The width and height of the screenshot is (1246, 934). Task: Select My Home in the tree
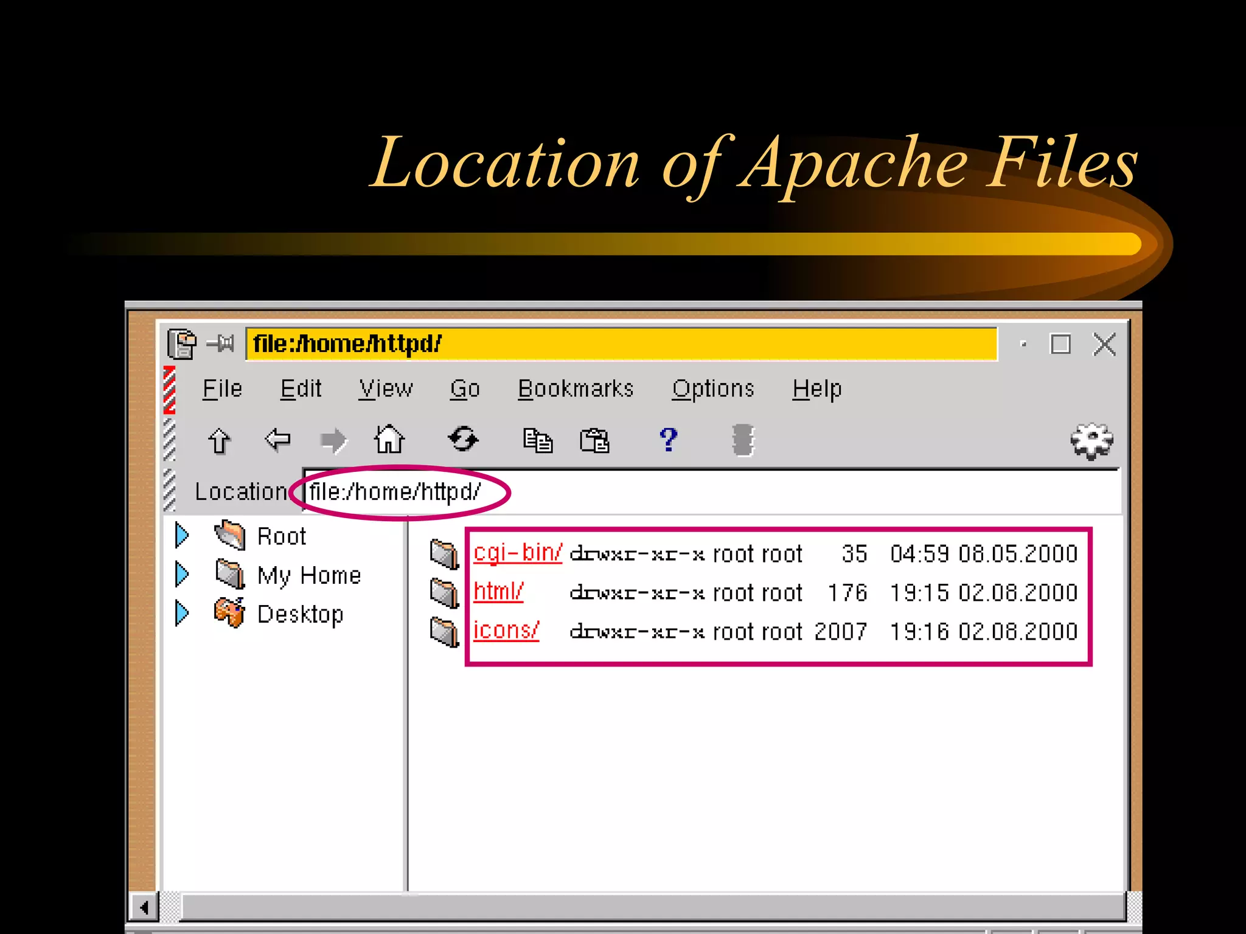309,575
